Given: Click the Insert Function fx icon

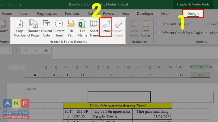Looking at the screenshot, I should (46, 50).
